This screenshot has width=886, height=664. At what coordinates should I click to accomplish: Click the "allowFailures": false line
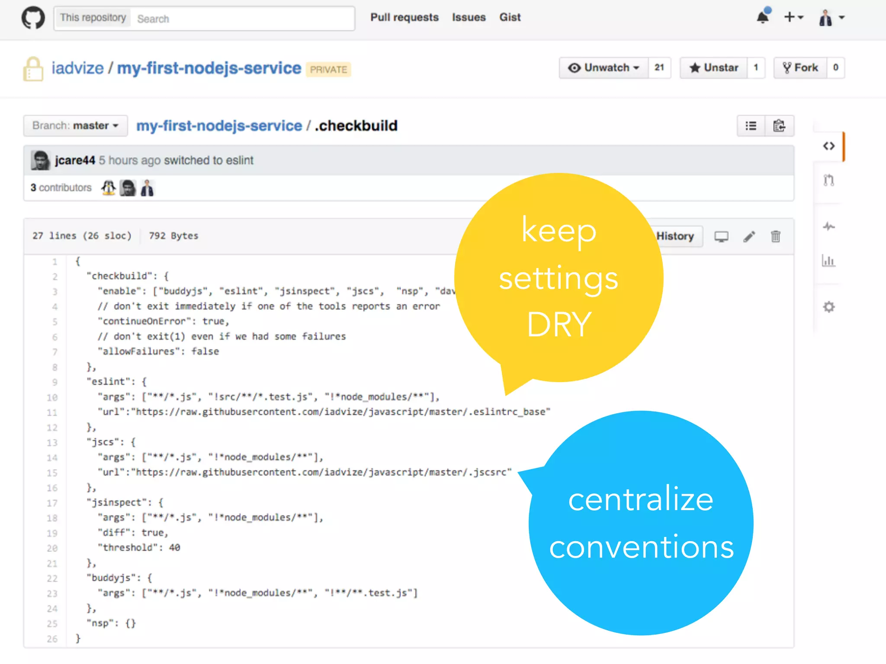click(158, 352)
